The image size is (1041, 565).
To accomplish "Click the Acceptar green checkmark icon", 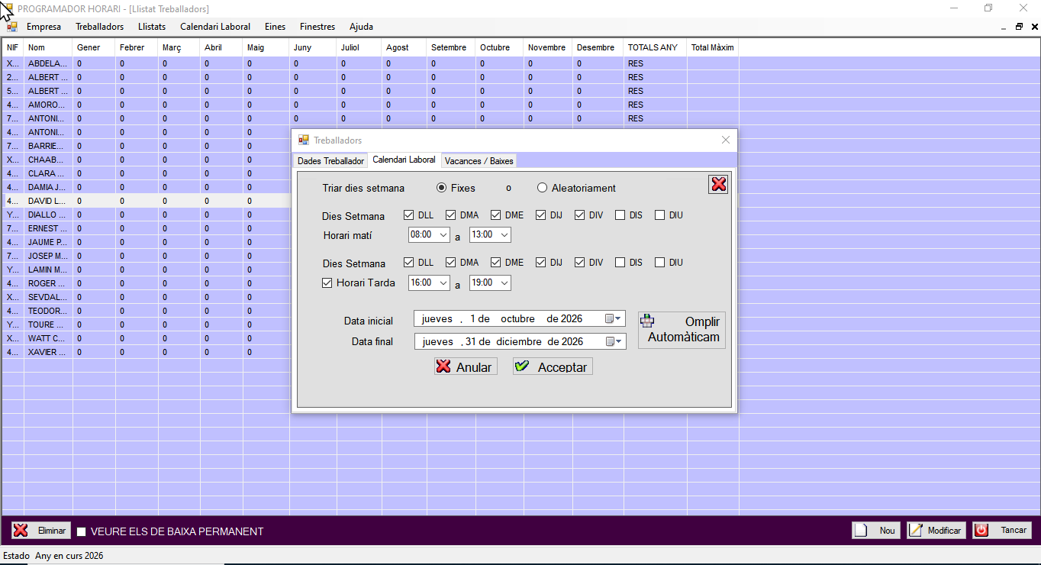I will 522,366.
